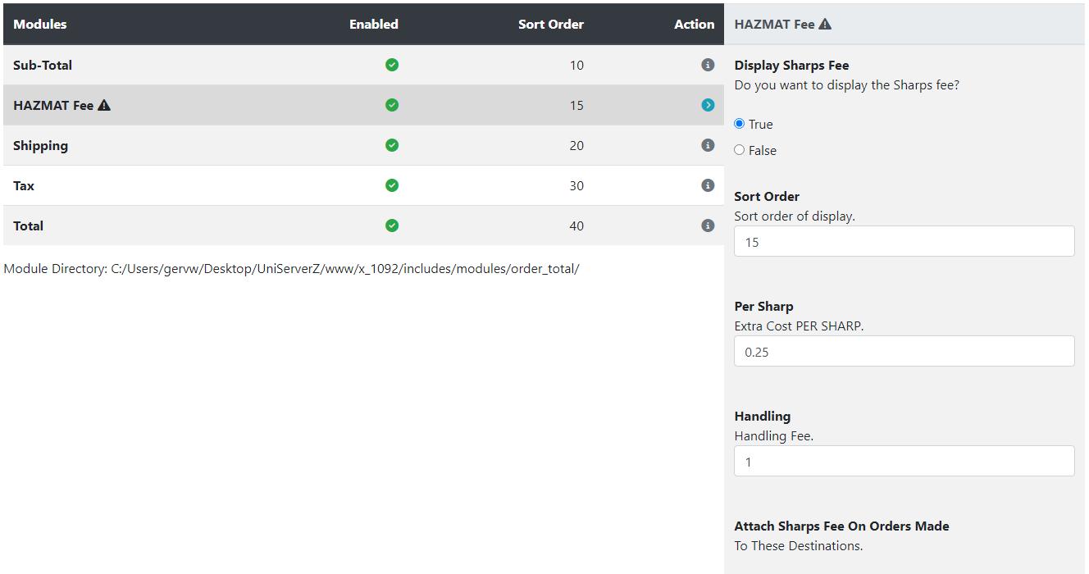The width and height of the screenshot is (1089, 574).
Task: Click the 'To These Destinations.' text
Action: tap(799, 546)
